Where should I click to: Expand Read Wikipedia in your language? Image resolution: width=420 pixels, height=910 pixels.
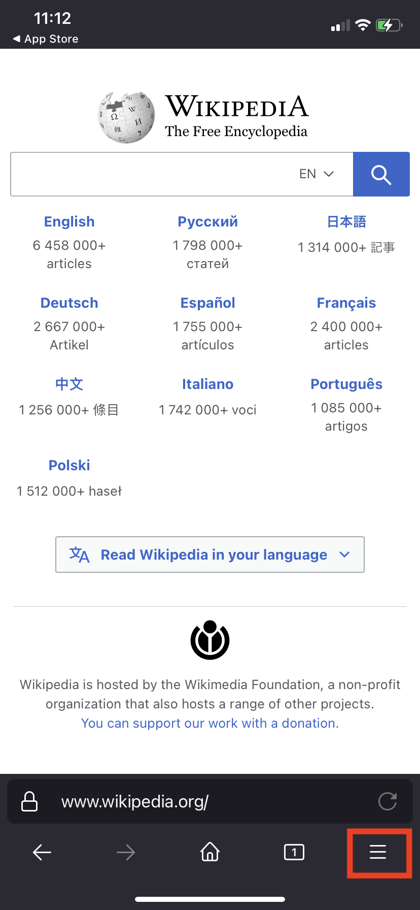click(210, 555)
